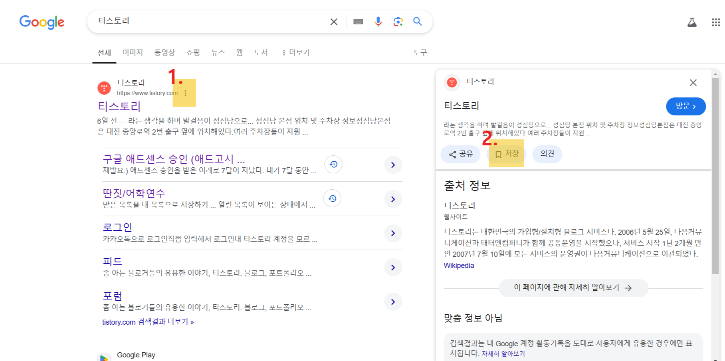Open Google apps grid icon
725x361 pixels.
tap(716, 22)
